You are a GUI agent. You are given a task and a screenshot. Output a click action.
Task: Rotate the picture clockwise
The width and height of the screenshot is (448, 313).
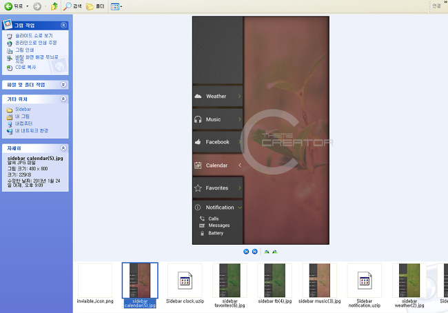tap(267, 252)
